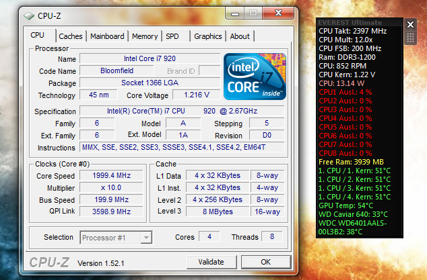Click WD Caviar 640: 33°C reading
The height and width of the screenshot is (280, 427).
353,214
